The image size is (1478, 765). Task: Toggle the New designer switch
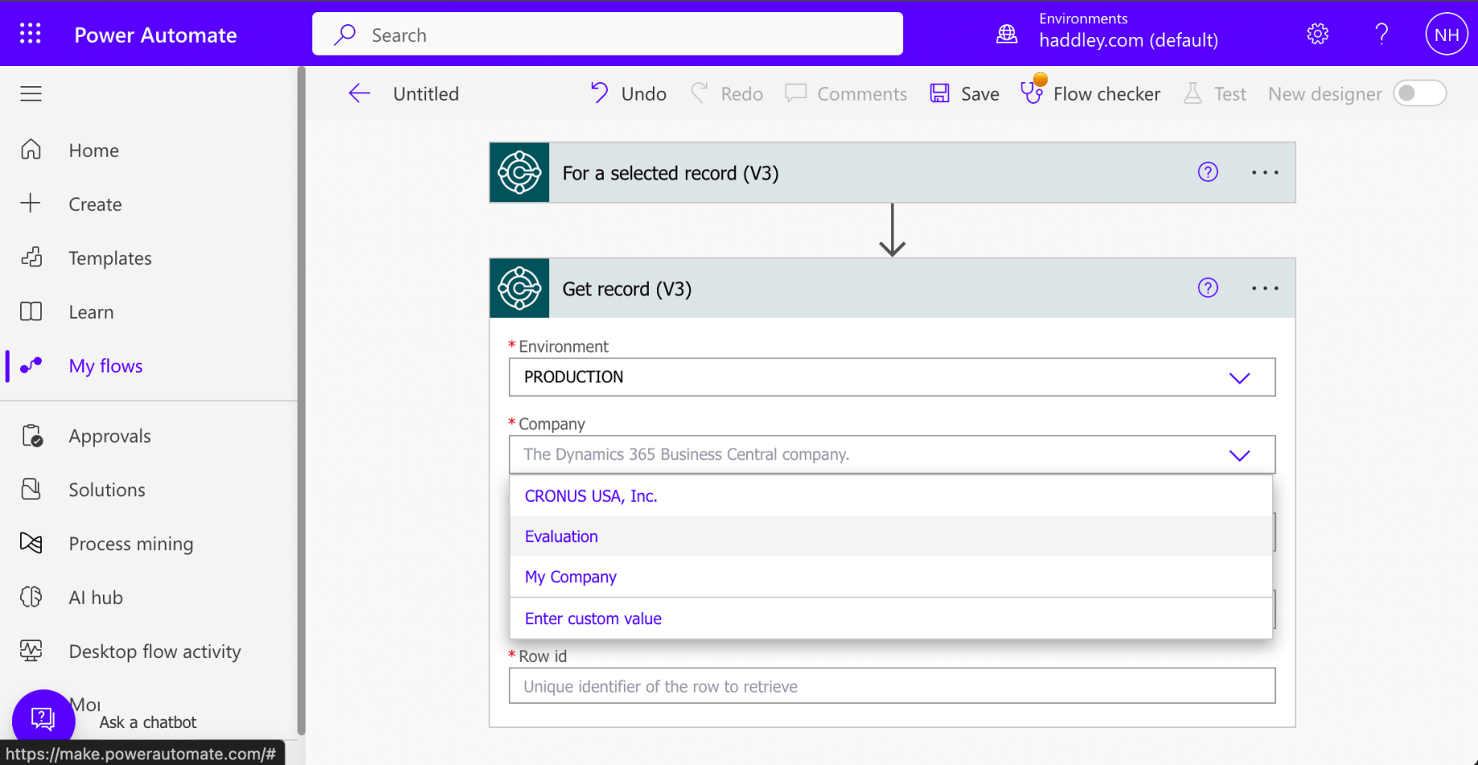coord(1419,93)
